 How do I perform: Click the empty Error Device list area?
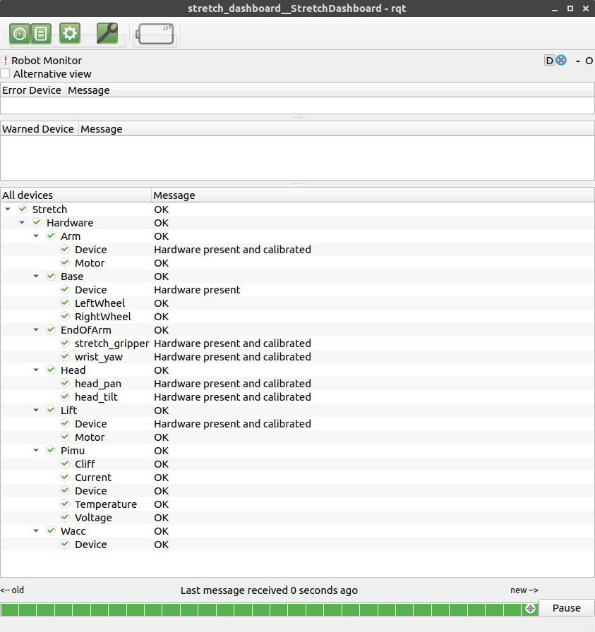pos(297,106)
